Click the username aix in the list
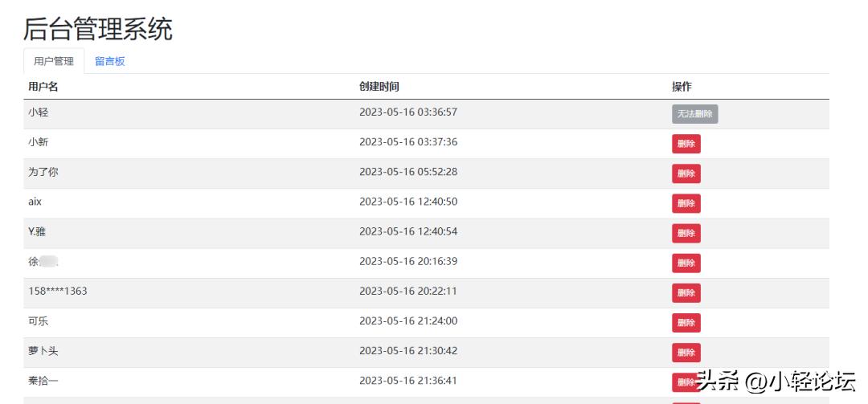The height and width of the screenshot is (404, 868). pyautogui.click(x=35, y=202)
